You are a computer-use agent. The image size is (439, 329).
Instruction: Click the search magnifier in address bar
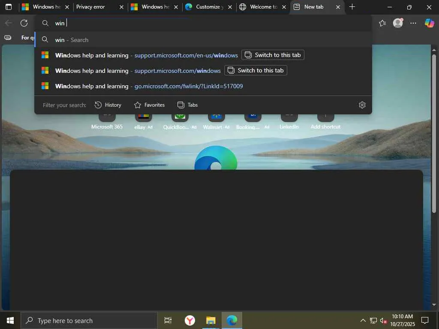(45, 23)
